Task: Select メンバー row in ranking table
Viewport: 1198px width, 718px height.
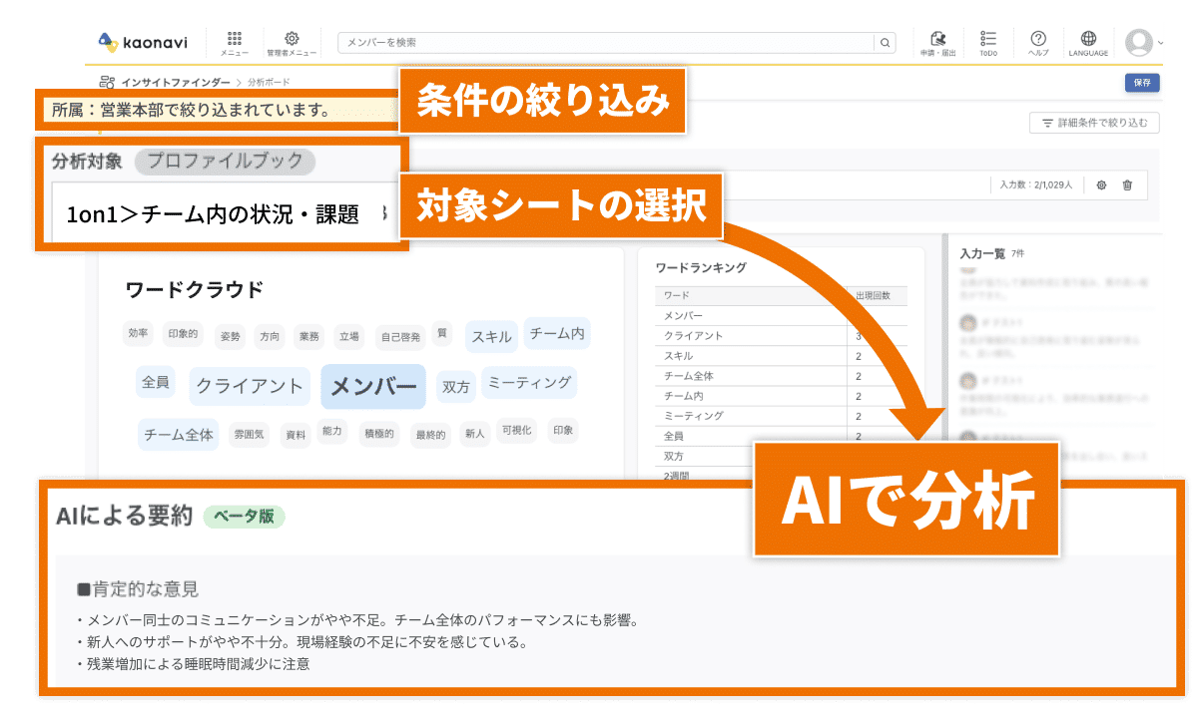Action: tap(781, 315)
